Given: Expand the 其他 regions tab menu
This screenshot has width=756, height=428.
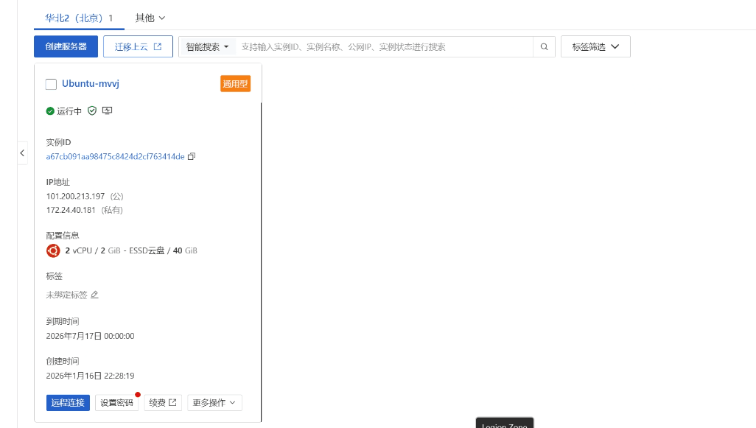Looking at the screenshot, I should (x=150, y=18).
